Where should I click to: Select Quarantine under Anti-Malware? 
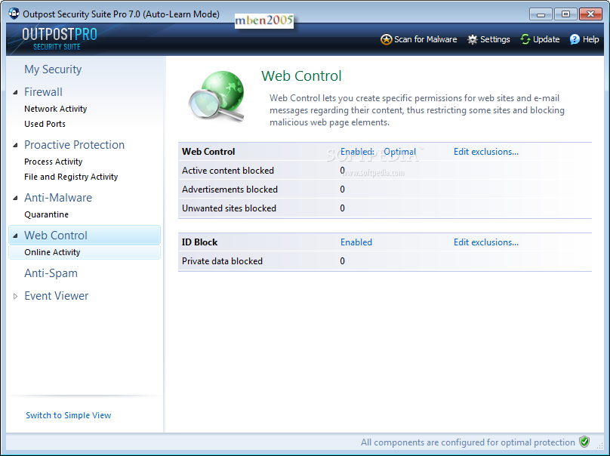[46, 214]
